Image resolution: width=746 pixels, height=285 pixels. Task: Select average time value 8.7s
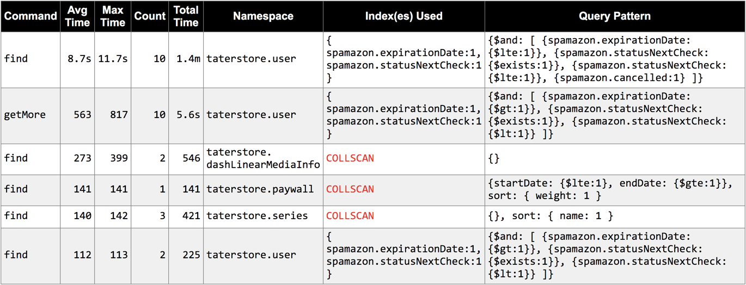click(x=80, y=59)
